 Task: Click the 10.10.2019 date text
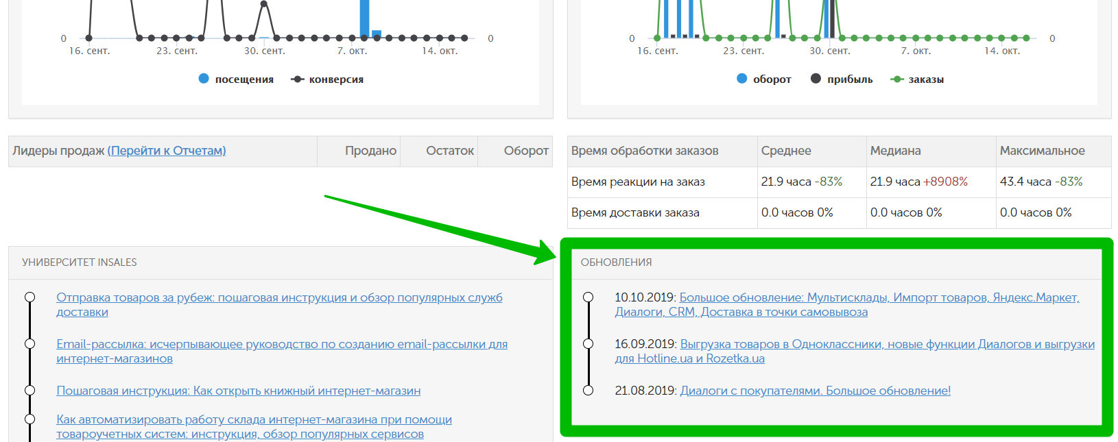(645, 298)
